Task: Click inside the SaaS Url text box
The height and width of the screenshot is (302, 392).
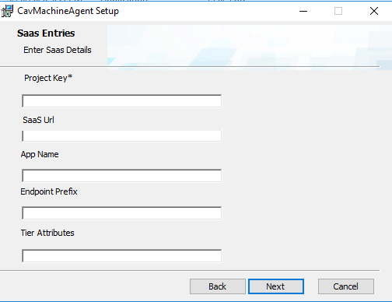Action: 122,135
